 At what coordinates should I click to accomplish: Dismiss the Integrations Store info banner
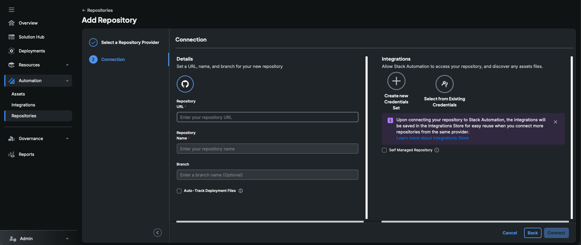[556, 122]
